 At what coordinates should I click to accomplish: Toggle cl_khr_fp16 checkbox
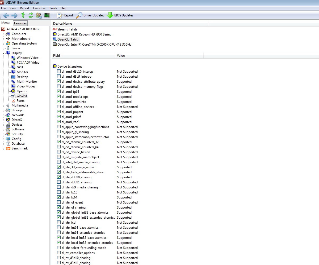pos(59,192)
